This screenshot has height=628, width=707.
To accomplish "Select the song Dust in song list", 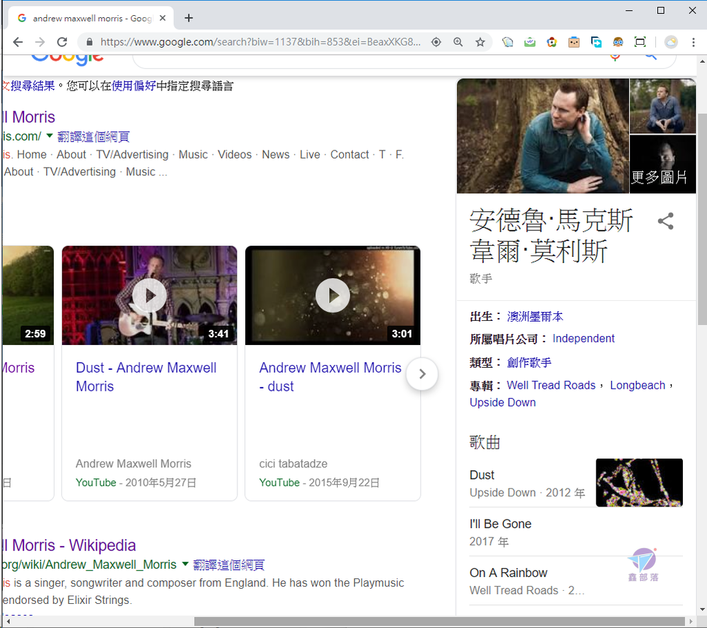I will [482, 475].
